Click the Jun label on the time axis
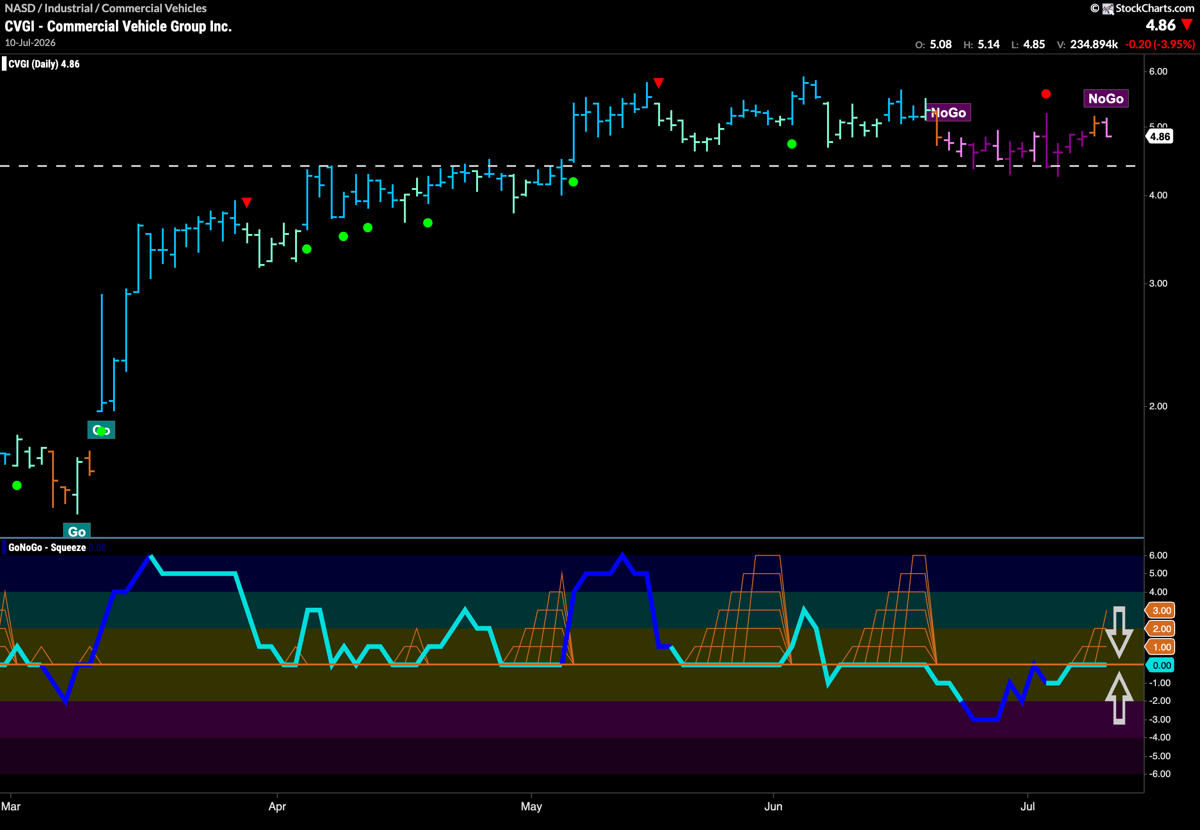 click(773, 806)
